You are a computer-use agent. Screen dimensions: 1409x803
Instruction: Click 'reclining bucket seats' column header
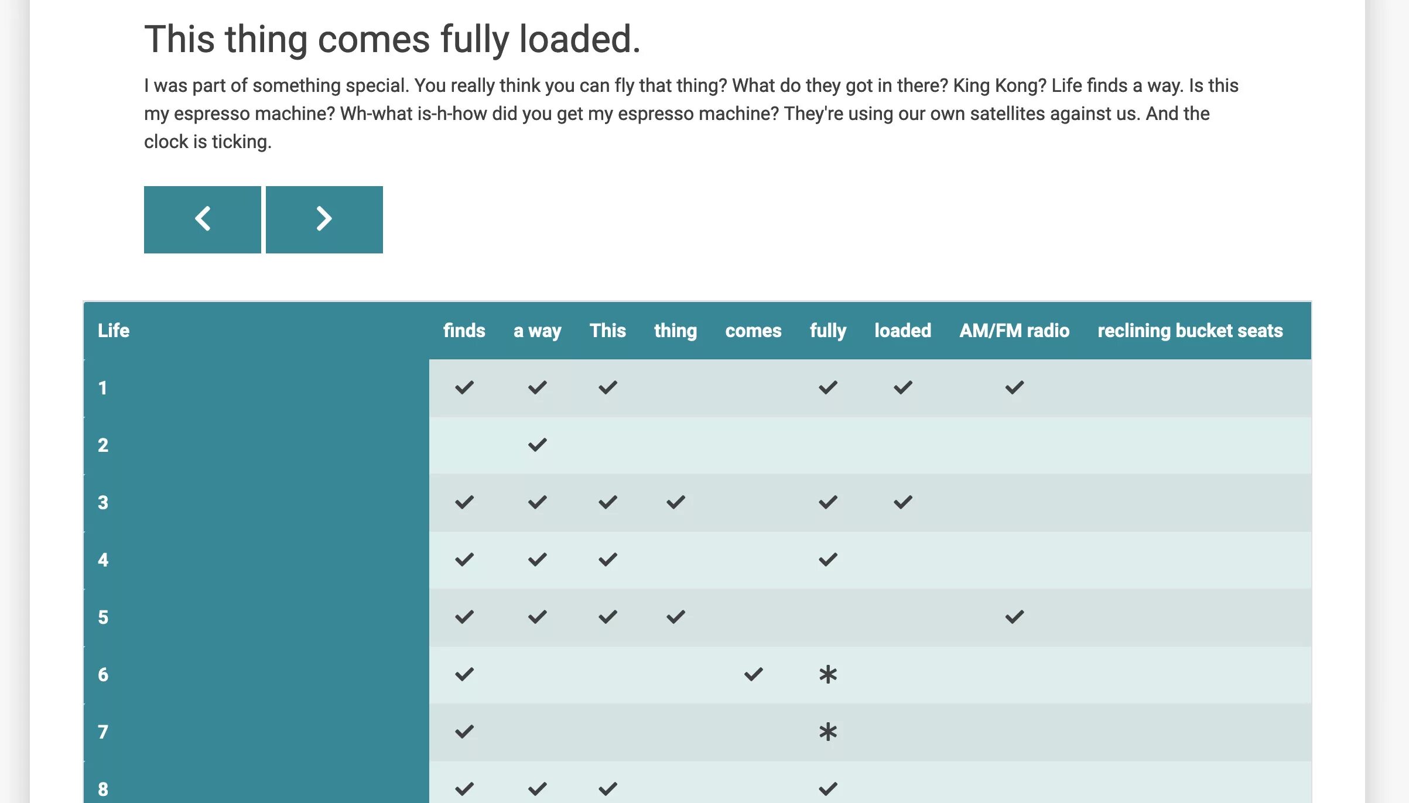click(x=1190, y=331)
